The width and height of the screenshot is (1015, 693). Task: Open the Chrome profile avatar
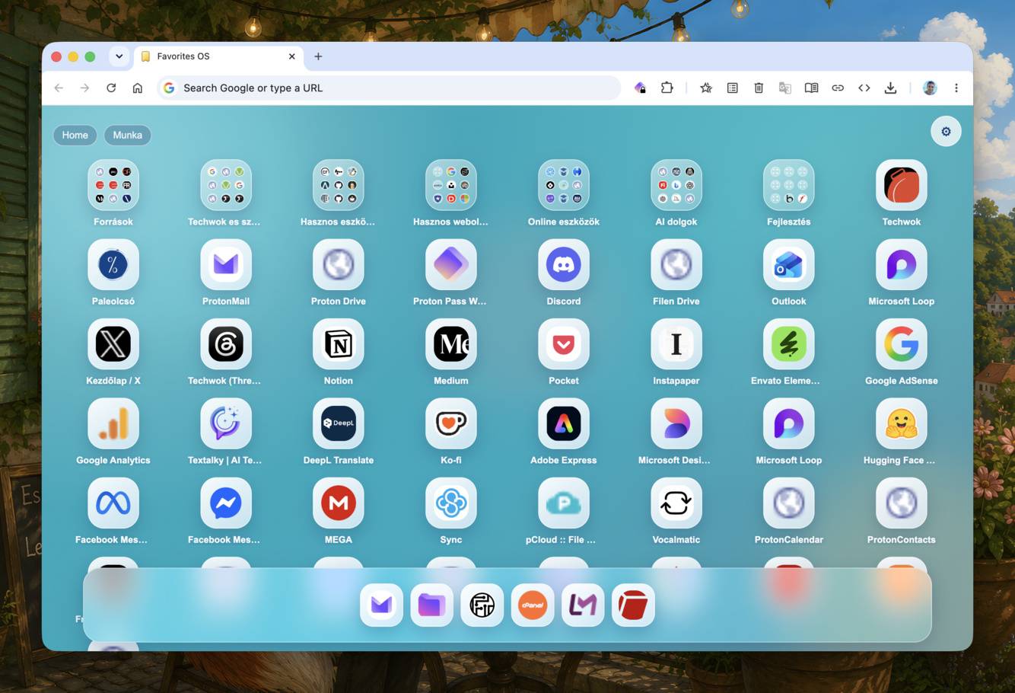pyautogui.click(x=930, y=88)
